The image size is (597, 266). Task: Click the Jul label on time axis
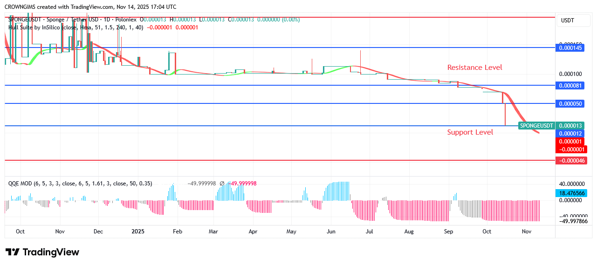pos(369,231)
